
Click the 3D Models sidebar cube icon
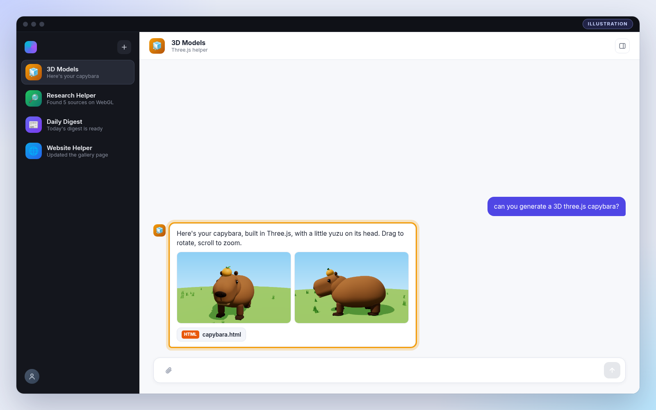[34, 72]
